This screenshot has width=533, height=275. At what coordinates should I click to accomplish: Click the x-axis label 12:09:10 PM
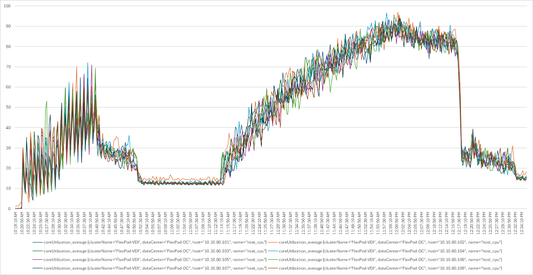point(428,222)
